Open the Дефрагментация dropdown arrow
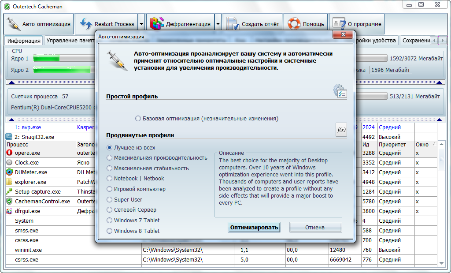The height and width of the screenshot is (273, 451). pyautogui.click(x=218, y=24)
